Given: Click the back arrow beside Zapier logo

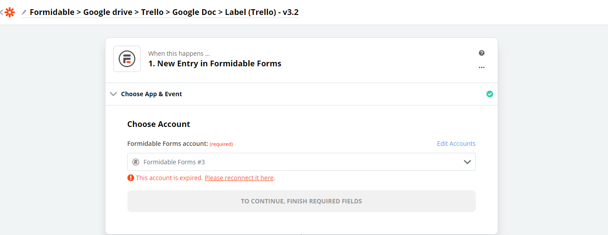Looking at the screenshot, I should pyautogui.click(x=2, y=12).
